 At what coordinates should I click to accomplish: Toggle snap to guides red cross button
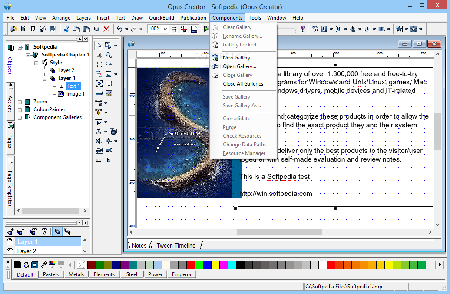(x=184, y=29)
